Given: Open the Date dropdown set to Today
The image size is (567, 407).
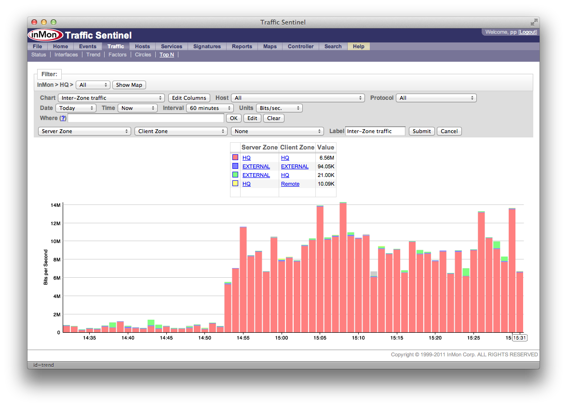Looking at the screenshot, I should [x=76, y=108].
